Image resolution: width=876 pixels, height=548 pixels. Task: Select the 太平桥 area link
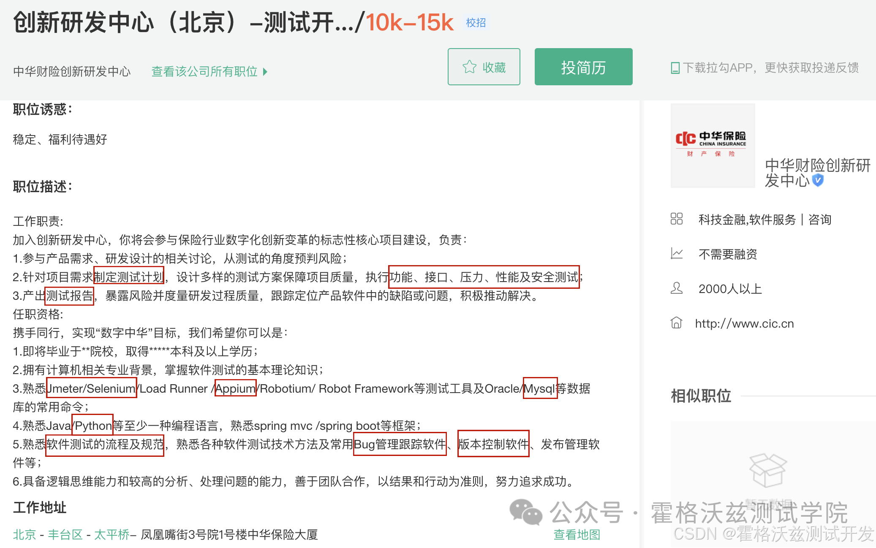[x=112, y=534]
